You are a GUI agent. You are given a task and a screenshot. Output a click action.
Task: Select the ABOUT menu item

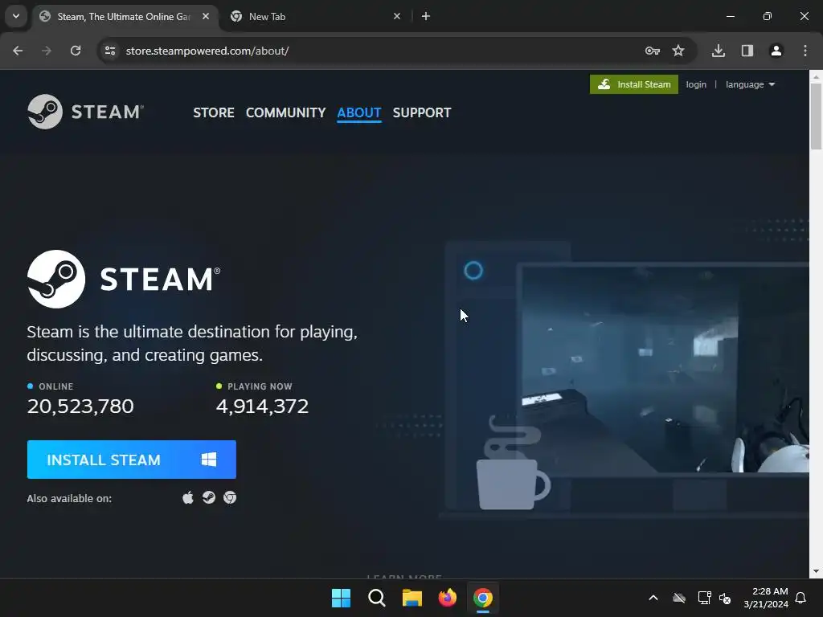[x=359, y=112]
